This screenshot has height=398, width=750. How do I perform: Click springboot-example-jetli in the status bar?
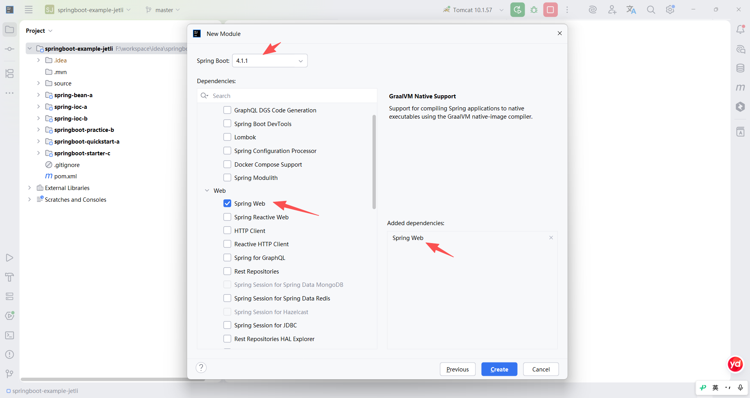[x=42, y=391]
